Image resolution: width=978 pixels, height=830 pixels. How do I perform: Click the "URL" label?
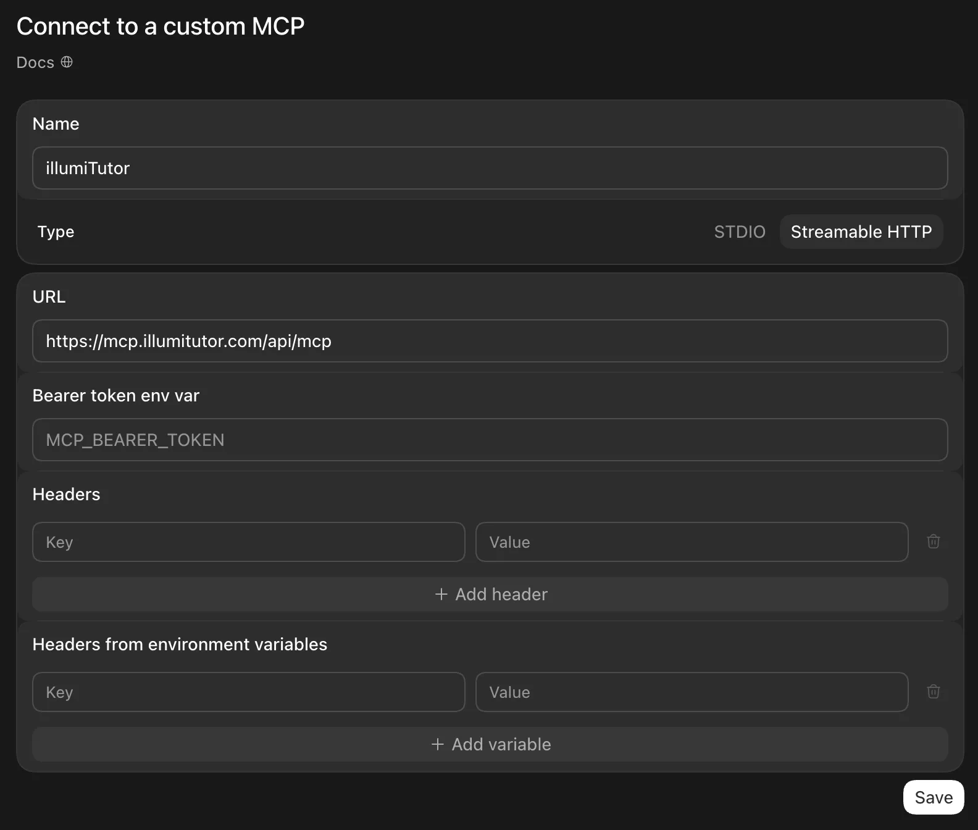tap(49, 296)
